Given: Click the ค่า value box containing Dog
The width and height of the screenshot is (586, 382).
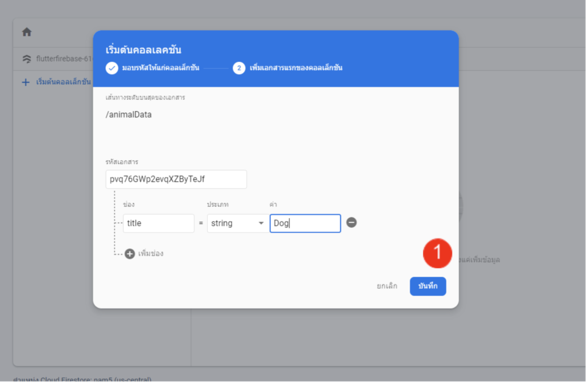Looking at the screenshot, I should (305, 223).
